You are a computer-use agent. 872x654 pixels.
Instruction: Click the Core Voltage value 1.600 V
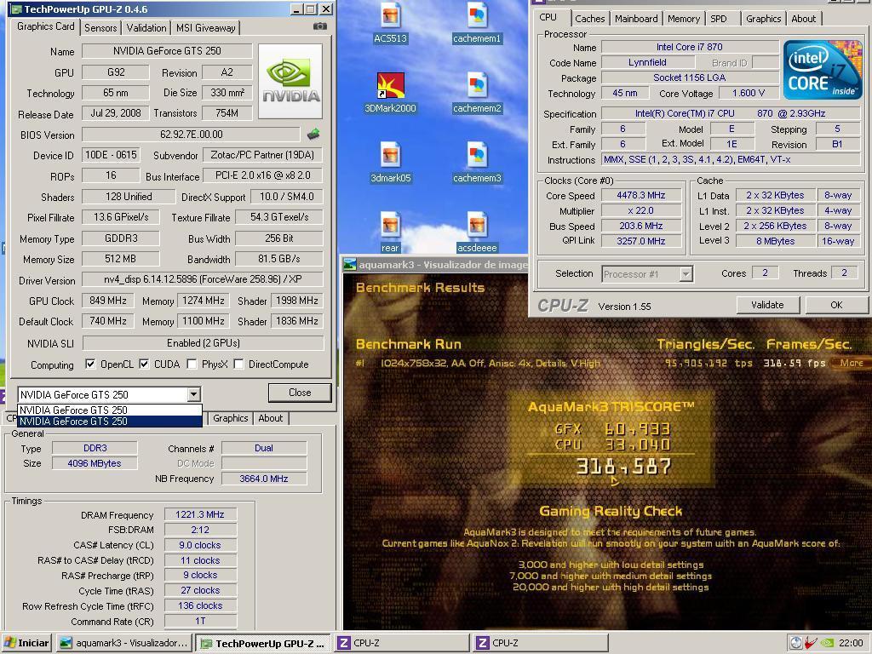click(x=749, y=93)
